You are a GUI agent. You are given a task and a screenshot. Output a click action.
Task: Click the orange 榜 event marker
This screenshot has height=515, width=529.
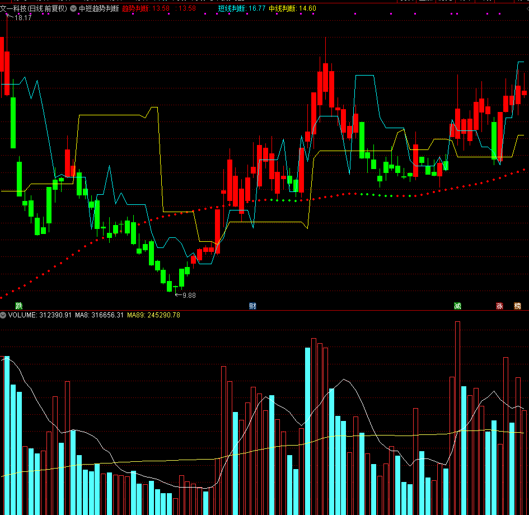518,306
